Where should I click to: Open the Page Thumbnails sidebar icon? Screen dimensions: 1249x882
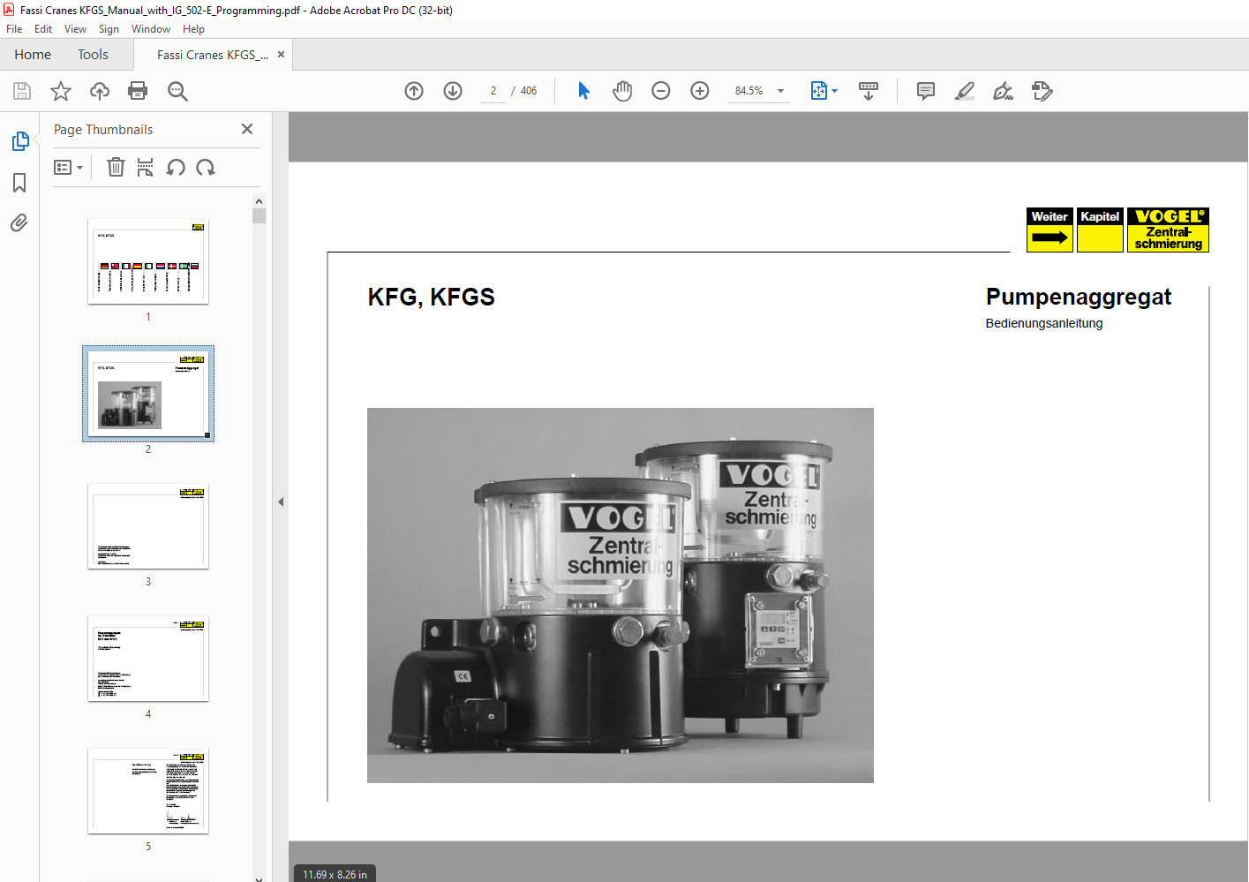coord(20,141)
